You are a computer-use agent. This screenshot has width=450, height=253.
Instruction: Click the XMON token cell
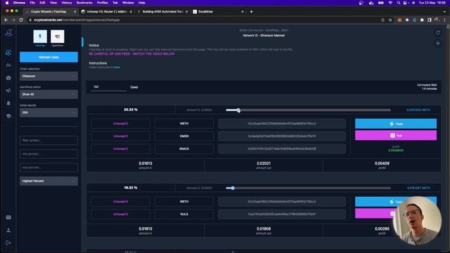pyautogui.click(x=184, y=136)
